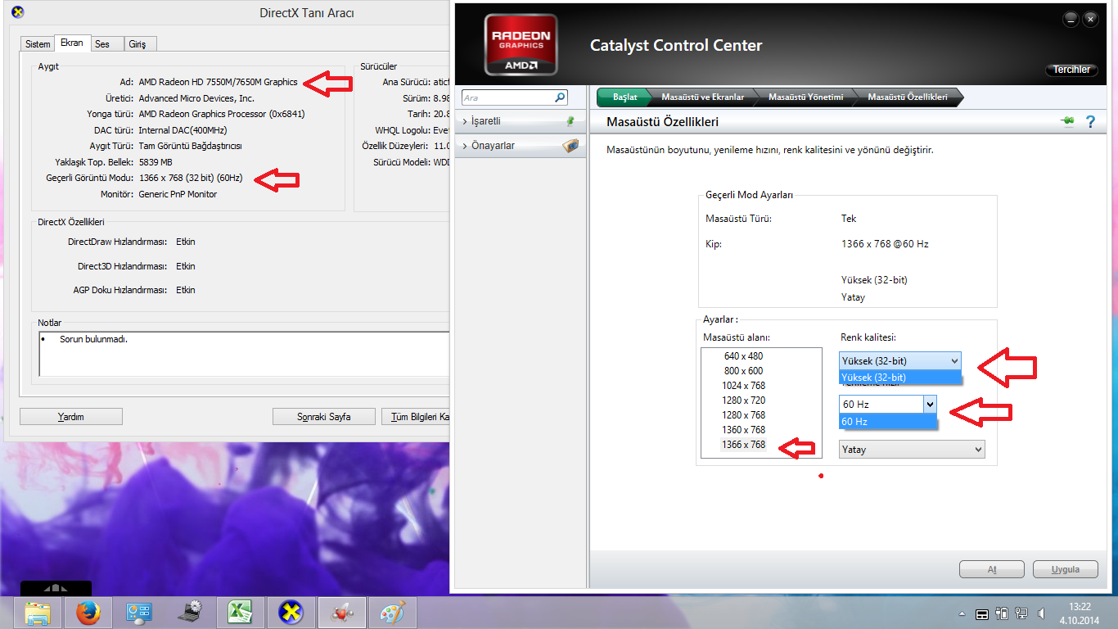Switch to Sistem tab in DirectX
The height and width of the screenshot is (629, 1118).
coord(38,44)
